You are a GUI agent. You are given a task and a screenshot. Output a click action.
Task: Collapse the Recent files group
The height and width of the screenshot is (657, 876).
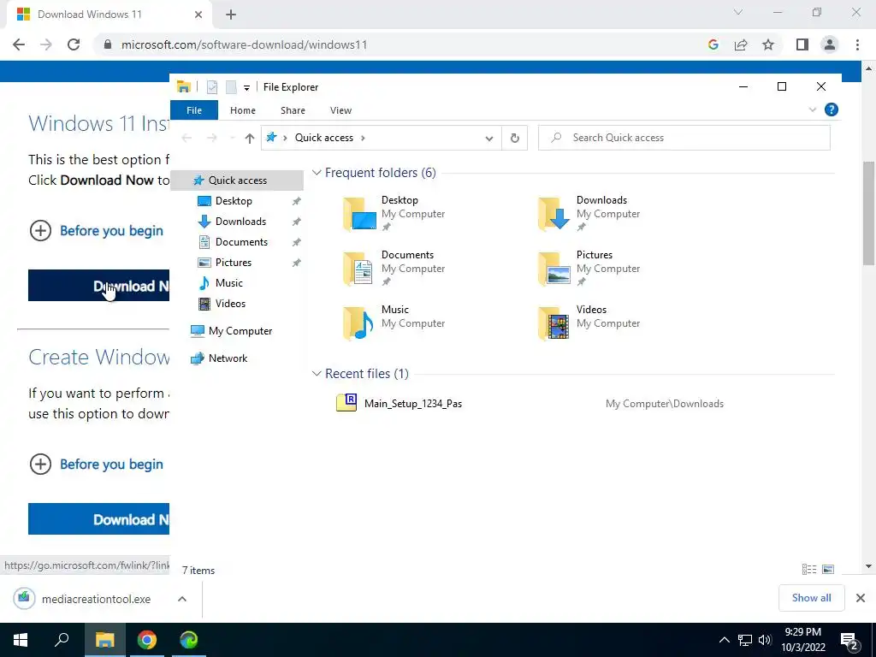[317, 373]
